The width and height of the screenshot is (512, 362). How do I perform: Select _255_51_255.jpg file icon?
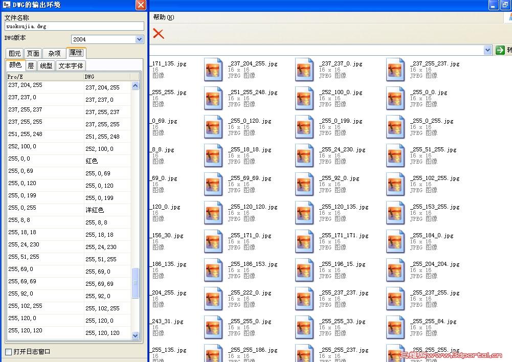395,155
